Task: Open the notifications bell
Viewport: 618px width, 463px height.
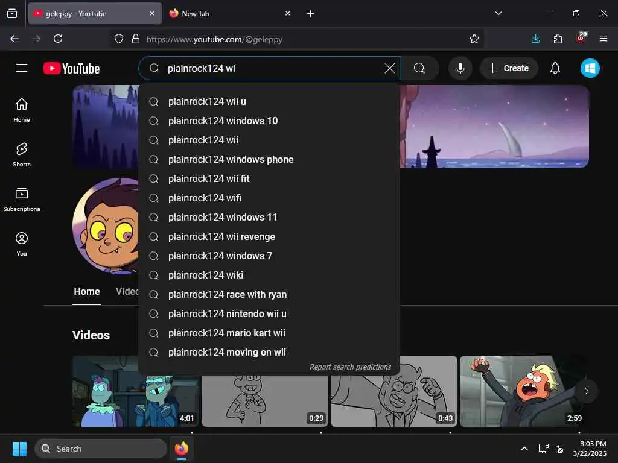Action: pos(555,68)
